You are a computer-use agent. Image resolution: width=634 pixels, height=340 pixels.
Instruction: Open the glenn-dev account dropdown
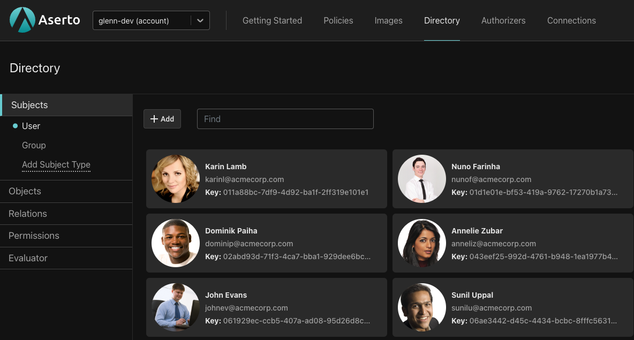click(151, 20)
